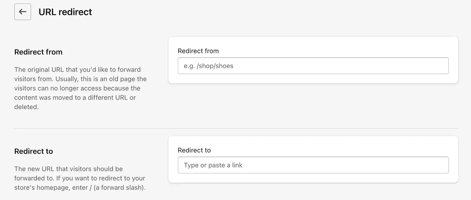The image size is (471, 200).
Task: Click the word 'deleted.' in the description
Action: [x=26, y=107]
